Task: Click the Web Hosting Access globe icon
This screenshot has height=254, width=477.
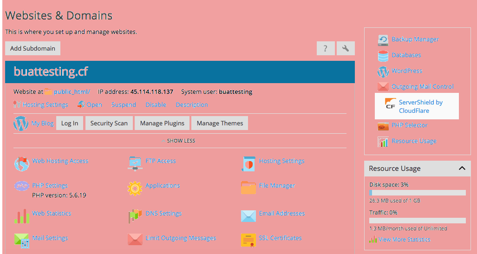Action: coord(22,163)
